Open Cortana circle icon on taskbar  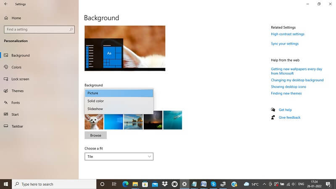[x=102, y=184]
